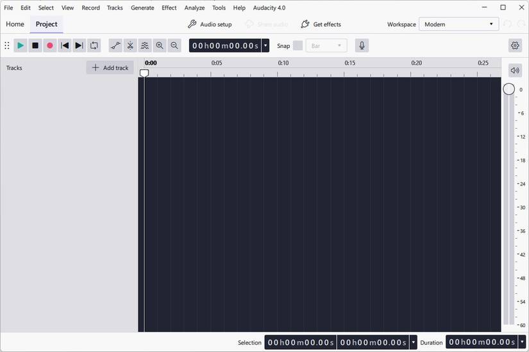Click the playback volume slider knob
This screenshot has width=529, height=352.
pos(508,89)
